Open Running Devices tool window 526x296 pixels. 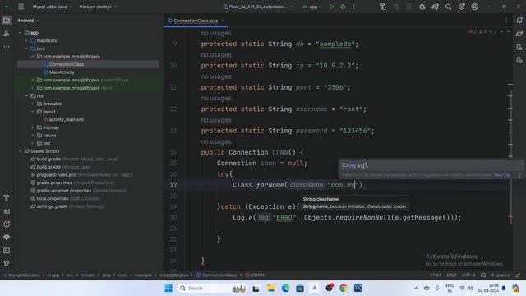(x=519, y=60)
